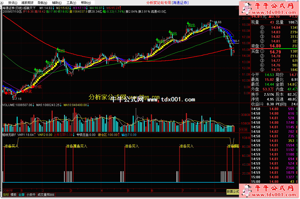This screenshot has width=300, height=199.
Task: Click the 14:59 tick row with volume 2160
Action: coord(274,168)
